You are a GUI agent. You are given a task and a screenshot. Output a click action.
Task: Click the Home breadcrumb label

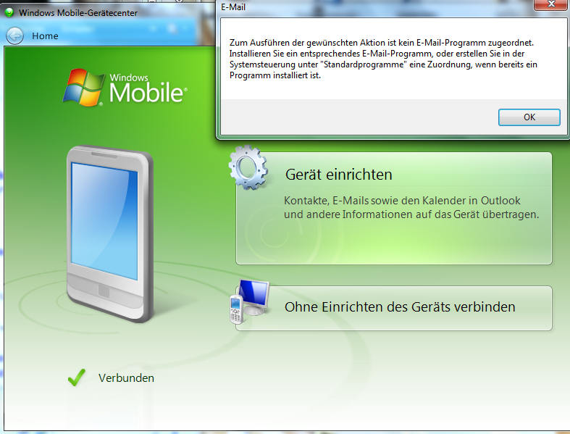pos(45,36)
